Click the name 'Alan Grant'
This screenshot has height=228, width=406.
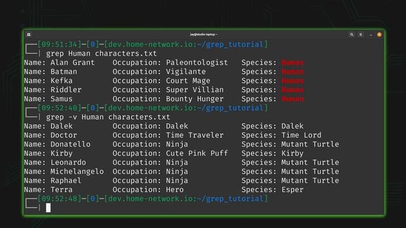click(72, 63)
